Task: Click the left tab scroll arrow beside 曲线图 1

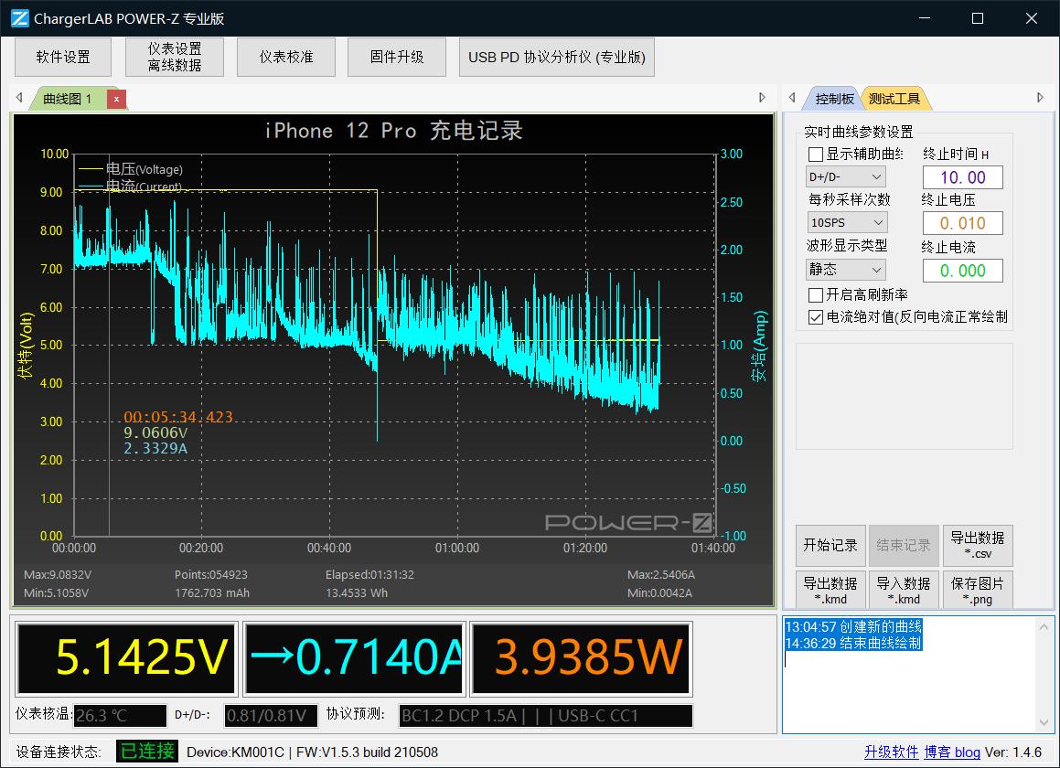Action: click(x=19, y=98)
